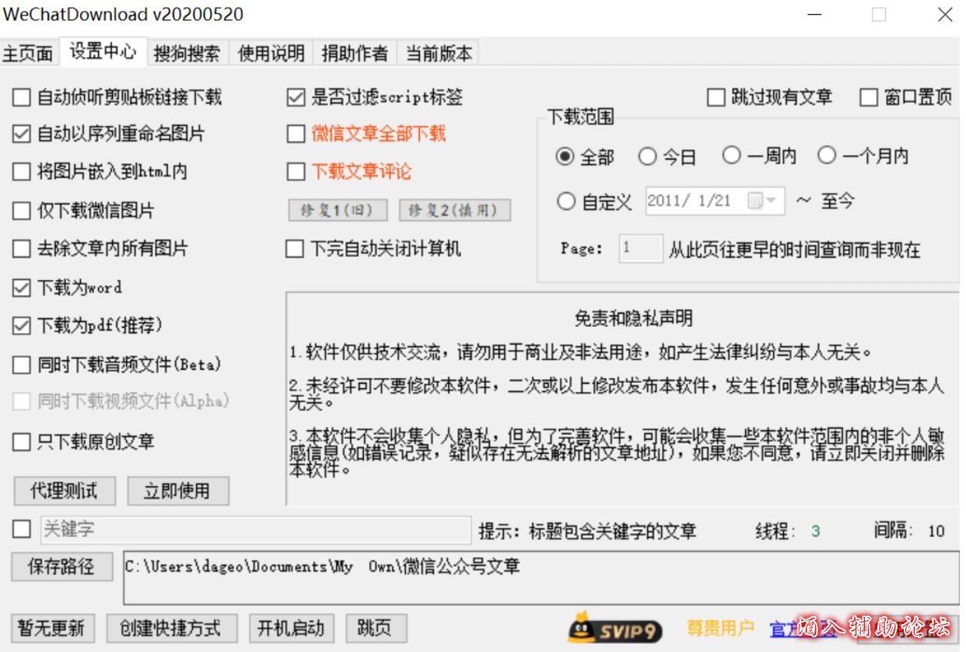Image resolution: width=966 pixels, height=652 pixels.
Task: Select 一周内 download range
Action: (731, 156)
